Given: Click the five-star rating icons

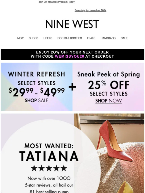Looking at the screenshot, I should (49, 168).
